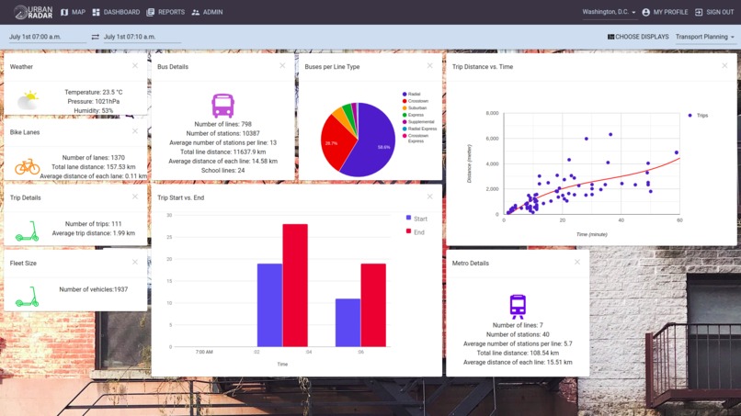Click the Urban Radar logo
This screenshot has height=416, width=741.
(x=33, y=12)
